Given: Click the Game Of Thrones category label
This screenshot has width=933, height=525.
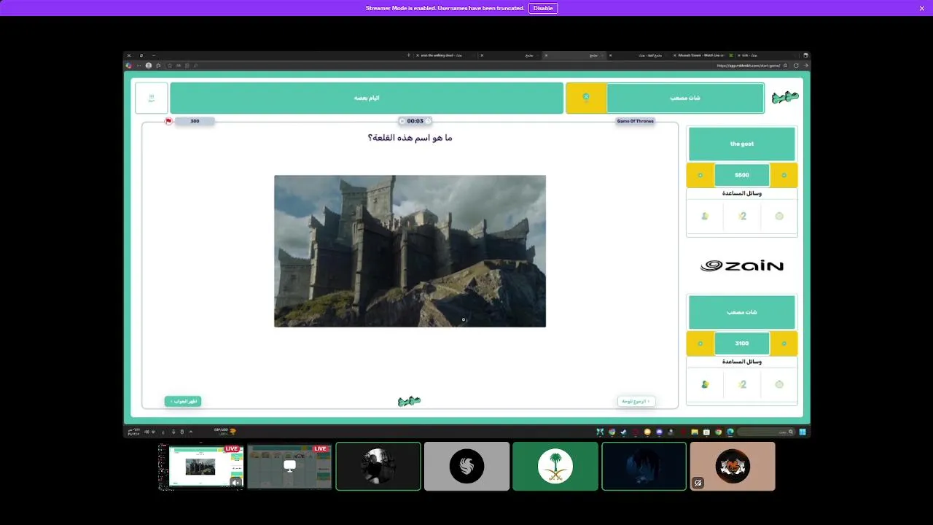Looking at the screenshot, I should point(636,121).
